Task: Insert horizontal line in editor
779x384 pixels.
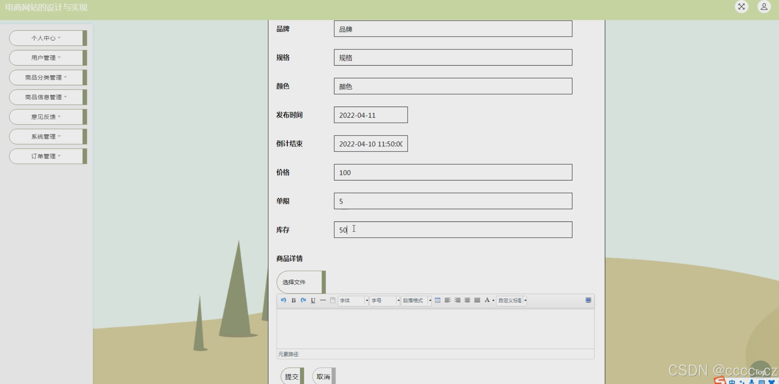Action: [x=323, y=300]
